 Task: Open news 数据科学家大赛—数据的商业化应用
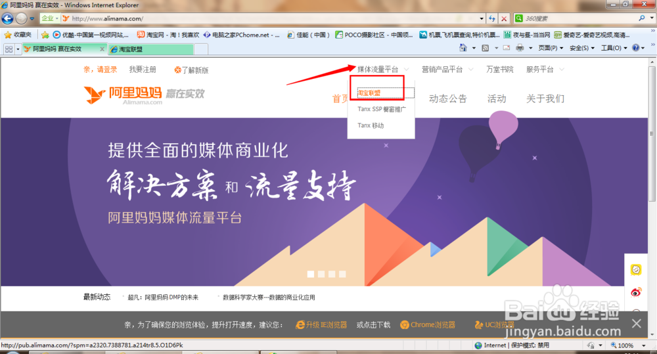pos(269,298)
